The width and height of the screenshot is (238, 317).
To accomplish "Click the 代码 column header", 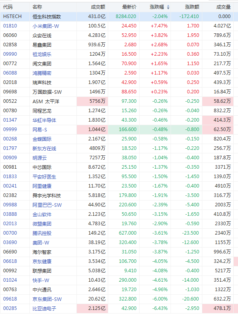I will [8, 7].
